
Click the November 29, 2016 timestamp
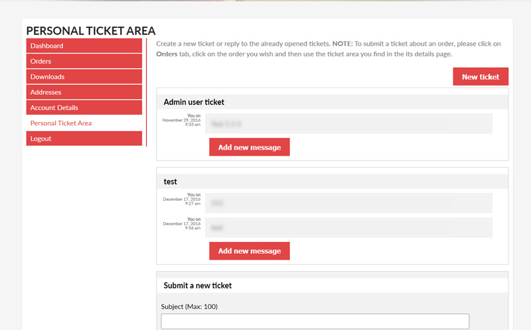pos(181,120)
